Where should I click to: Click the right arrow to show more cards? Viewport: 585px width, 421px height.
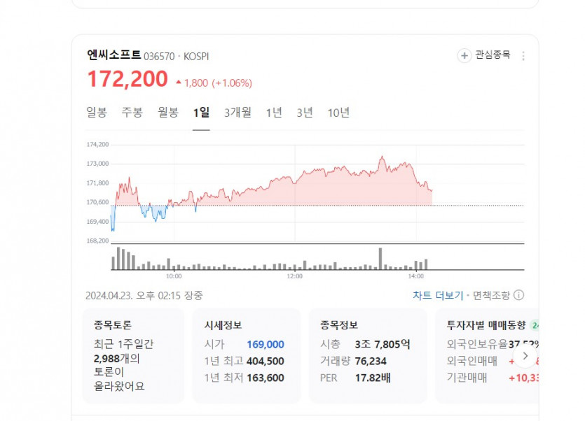point(525,355)
